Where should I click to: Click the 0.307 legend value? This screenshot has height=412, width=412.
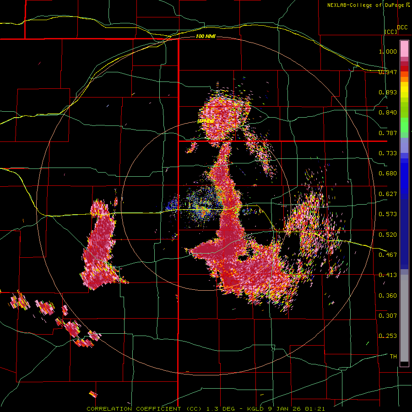[x=388, y=315]
